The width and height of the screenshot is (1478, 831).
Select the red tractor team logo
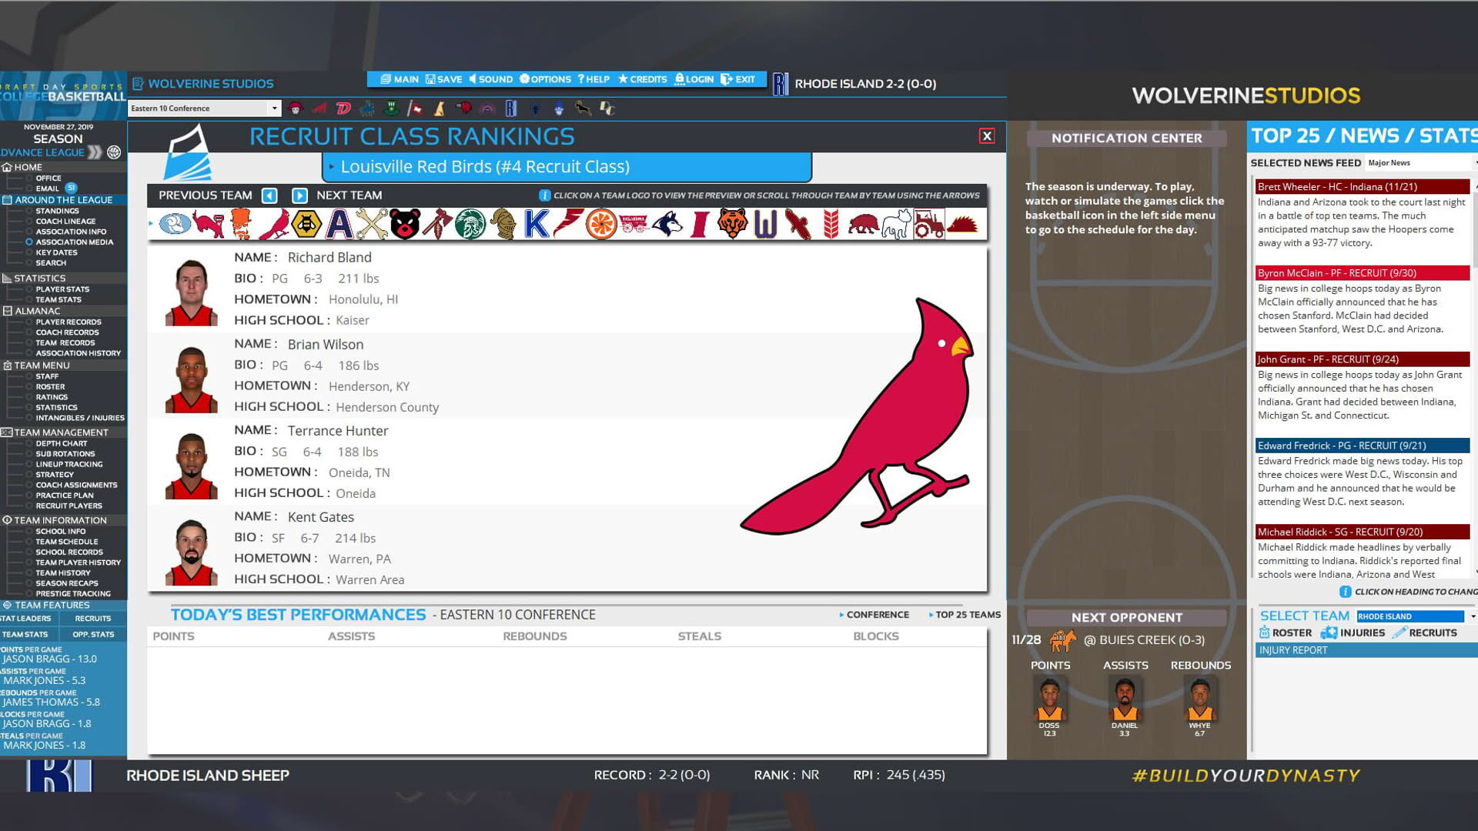[x=929, y=224]
